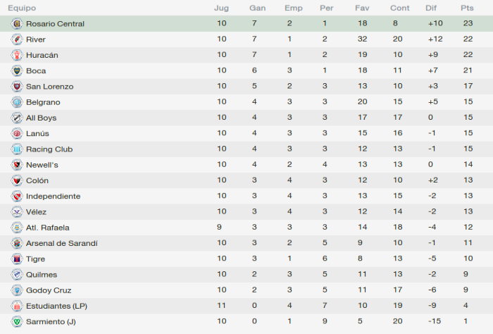This screenshot has height=334, width=493.
Task: Sort the standings by Dif column header
Action: coord(431,8)
